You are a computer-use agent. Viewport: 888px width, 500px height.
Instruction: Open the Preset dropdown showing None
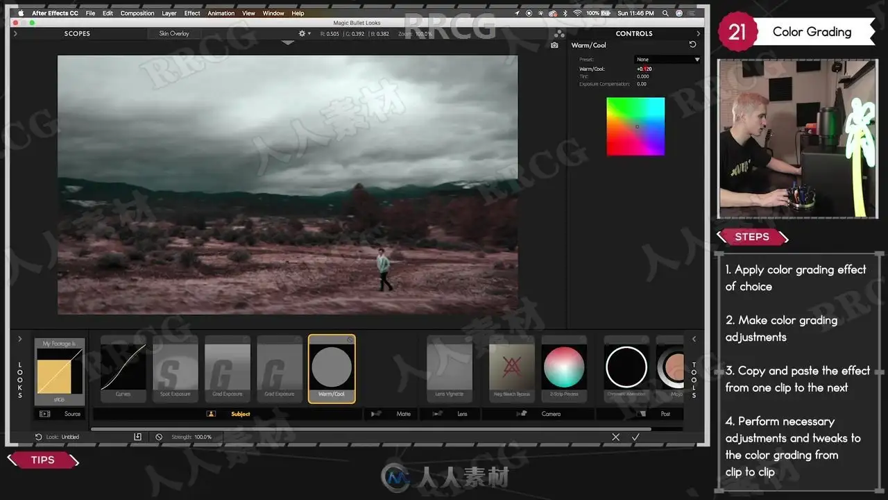(x=667, y=60)
